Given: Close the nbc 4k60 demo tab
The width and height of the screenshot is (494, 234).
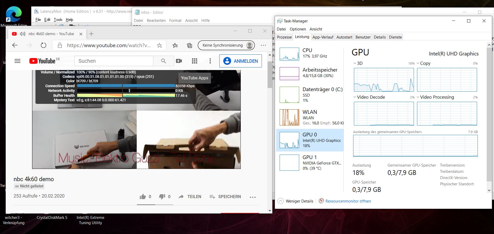Looking at the screenshot, I should tap(81, 34).
